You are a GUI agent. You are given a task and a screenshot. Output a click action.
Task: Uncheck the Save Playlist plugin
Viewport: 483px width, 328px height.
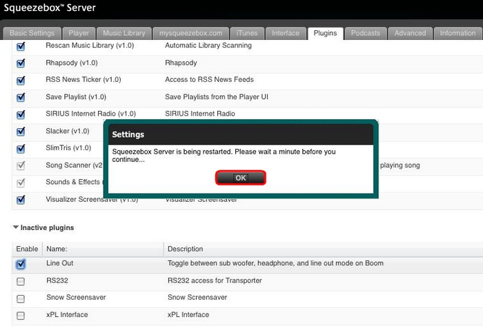tap(21, 98)
